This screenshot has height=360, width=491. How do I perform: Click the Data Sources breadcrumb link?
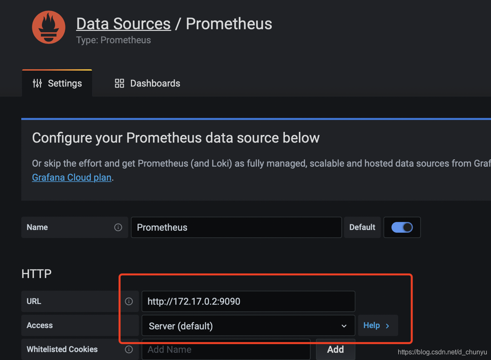123,24
